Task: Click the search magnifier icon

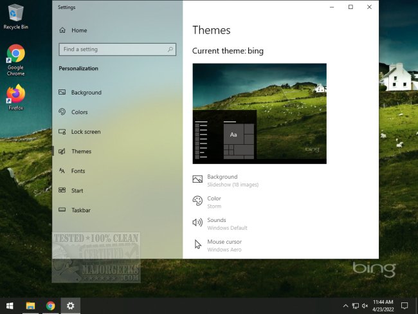Action: (x=170, y=50)
